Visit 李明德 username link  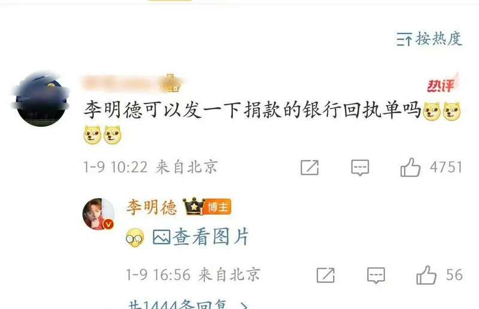point(151,207)
